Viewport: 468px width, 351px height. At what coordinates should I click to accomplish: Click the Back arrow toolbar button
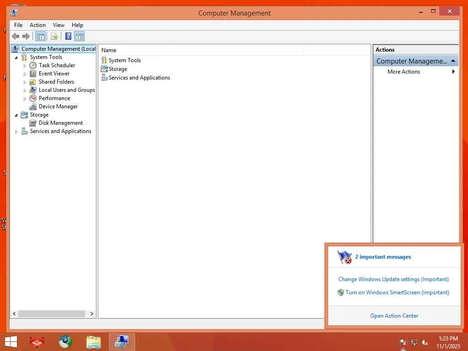point(16,37)
